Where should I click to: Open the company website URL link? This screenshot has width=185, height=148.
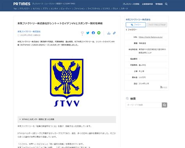(151, 37)
